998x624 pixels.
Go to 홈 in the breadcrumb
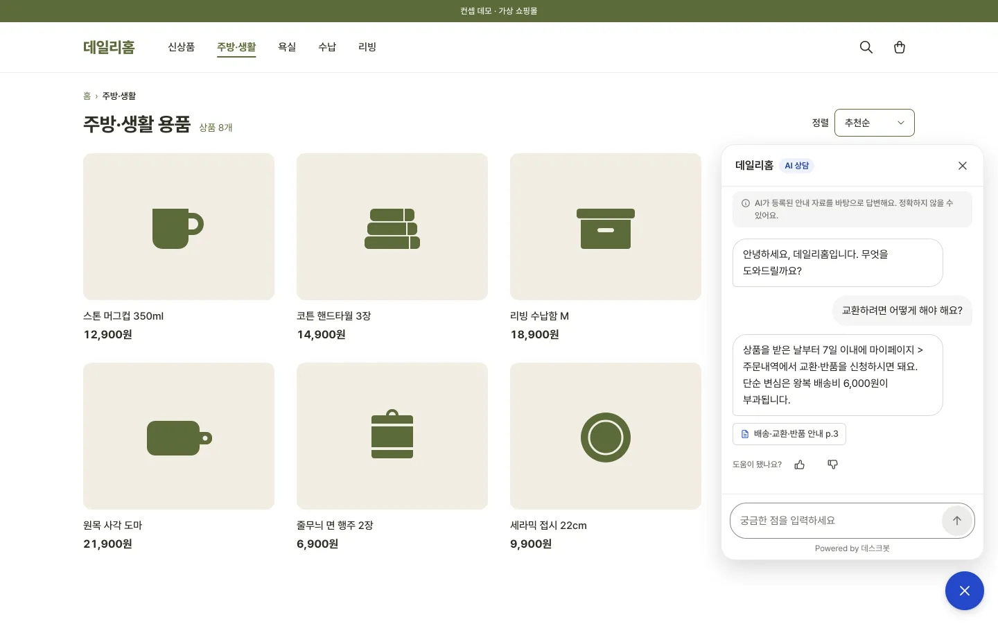click(87, 96)
